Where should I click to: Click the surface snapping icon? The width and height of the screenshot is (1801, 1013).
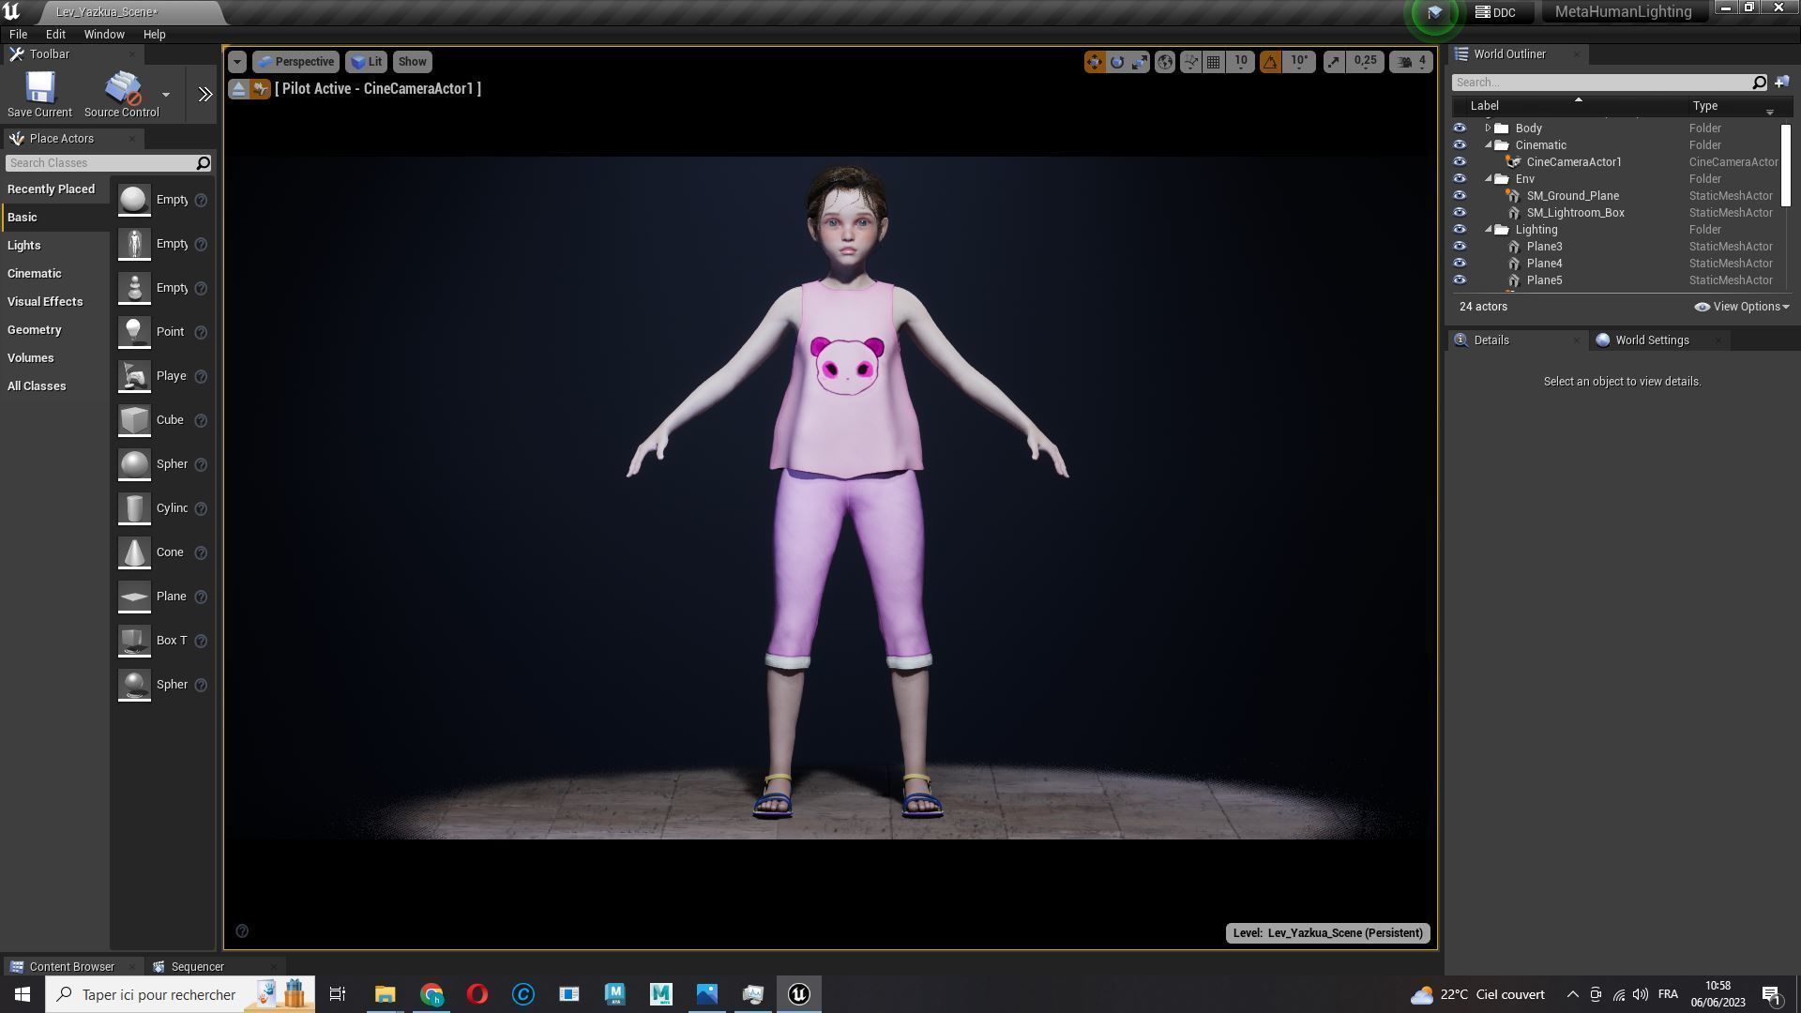click(x=1190, y=62)
